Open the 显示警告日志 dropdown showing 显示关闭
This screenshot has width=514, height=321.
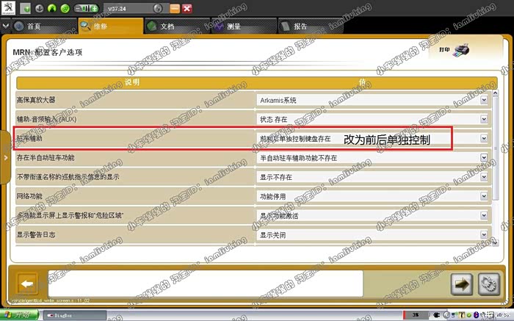click(484, 235)
